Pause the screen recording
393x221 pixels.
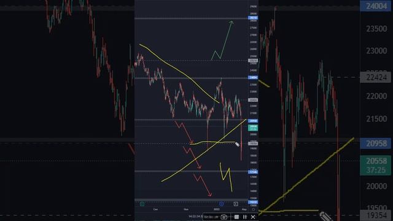pos(245,217)
